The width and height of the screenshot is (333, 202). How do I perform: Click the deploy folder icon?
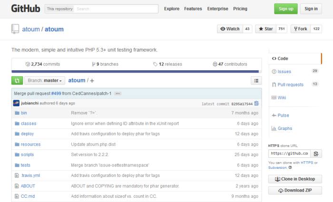coord(17,134)
